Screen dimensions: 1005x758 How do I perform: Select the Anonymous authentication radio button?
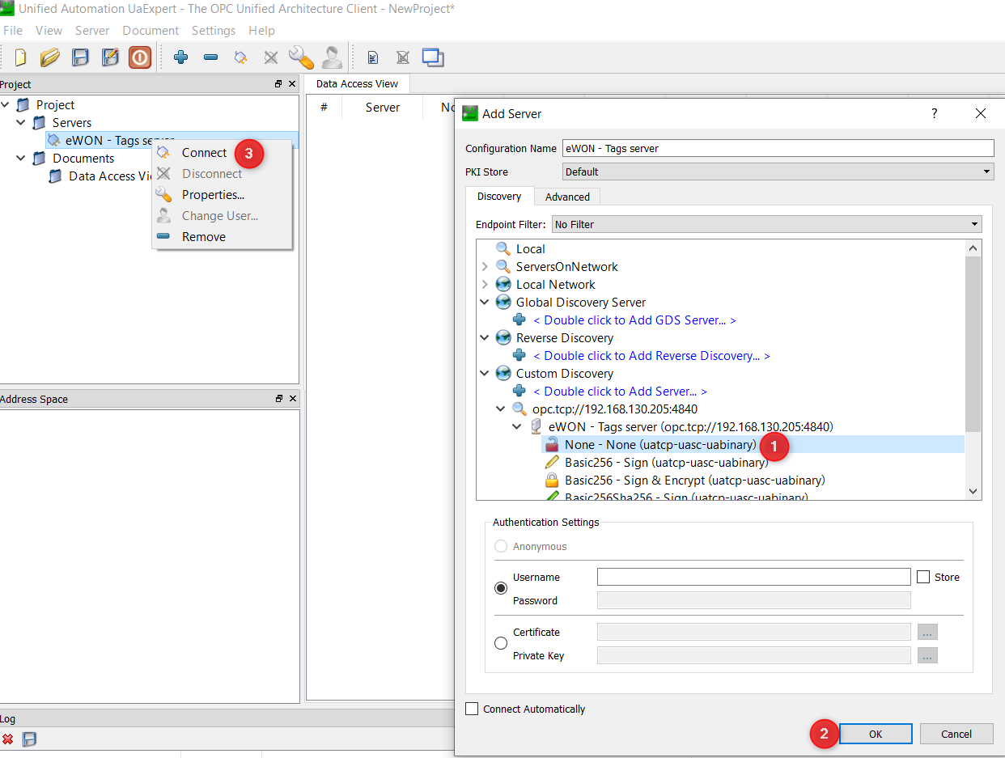pyautogui.click(x=501, y=547)
